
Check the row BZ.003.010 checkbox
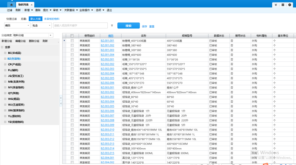pos(72,129)
